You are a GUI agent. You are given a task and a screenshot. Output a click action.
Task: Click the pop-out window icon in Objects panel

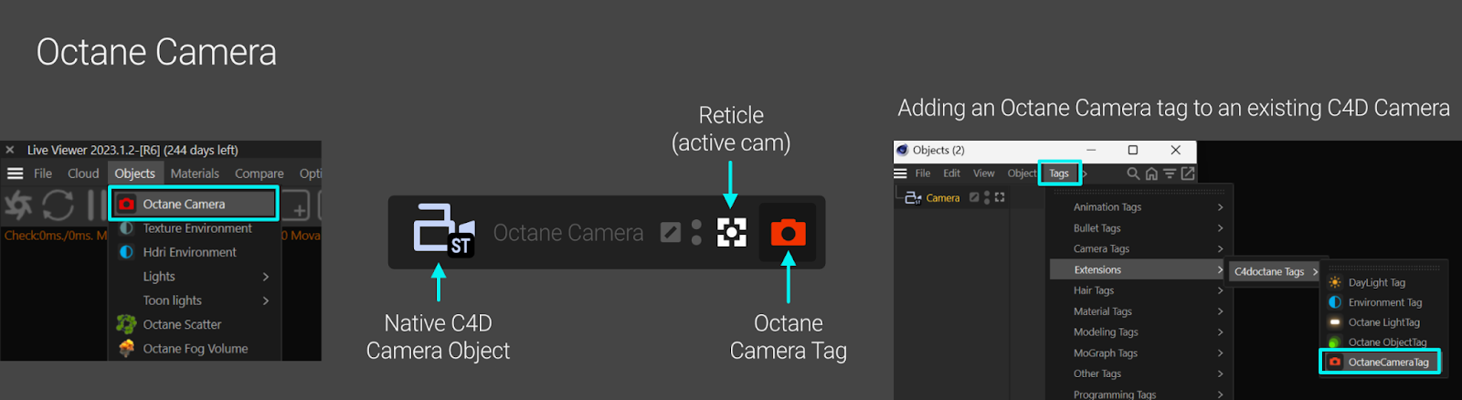(x=1188, y=174)
